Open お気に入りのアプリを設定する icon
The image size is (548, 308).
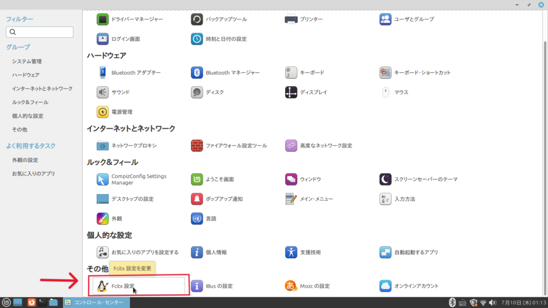[102, 252]
